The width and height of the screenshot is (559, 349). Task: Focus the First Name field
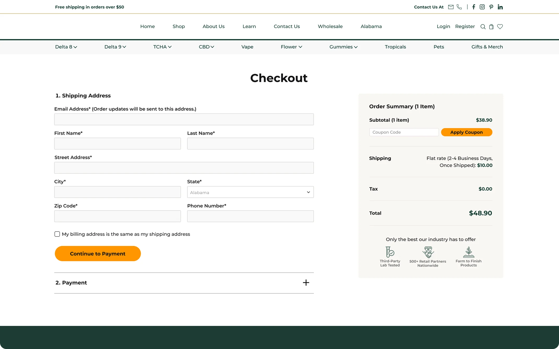click(x=118, y=144)
